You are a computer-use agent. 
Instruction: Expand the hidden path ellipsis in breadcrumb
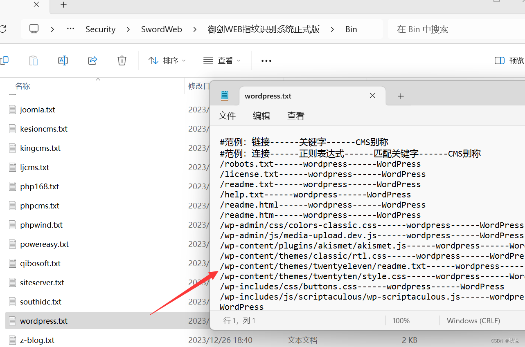(x=71, y=29)
